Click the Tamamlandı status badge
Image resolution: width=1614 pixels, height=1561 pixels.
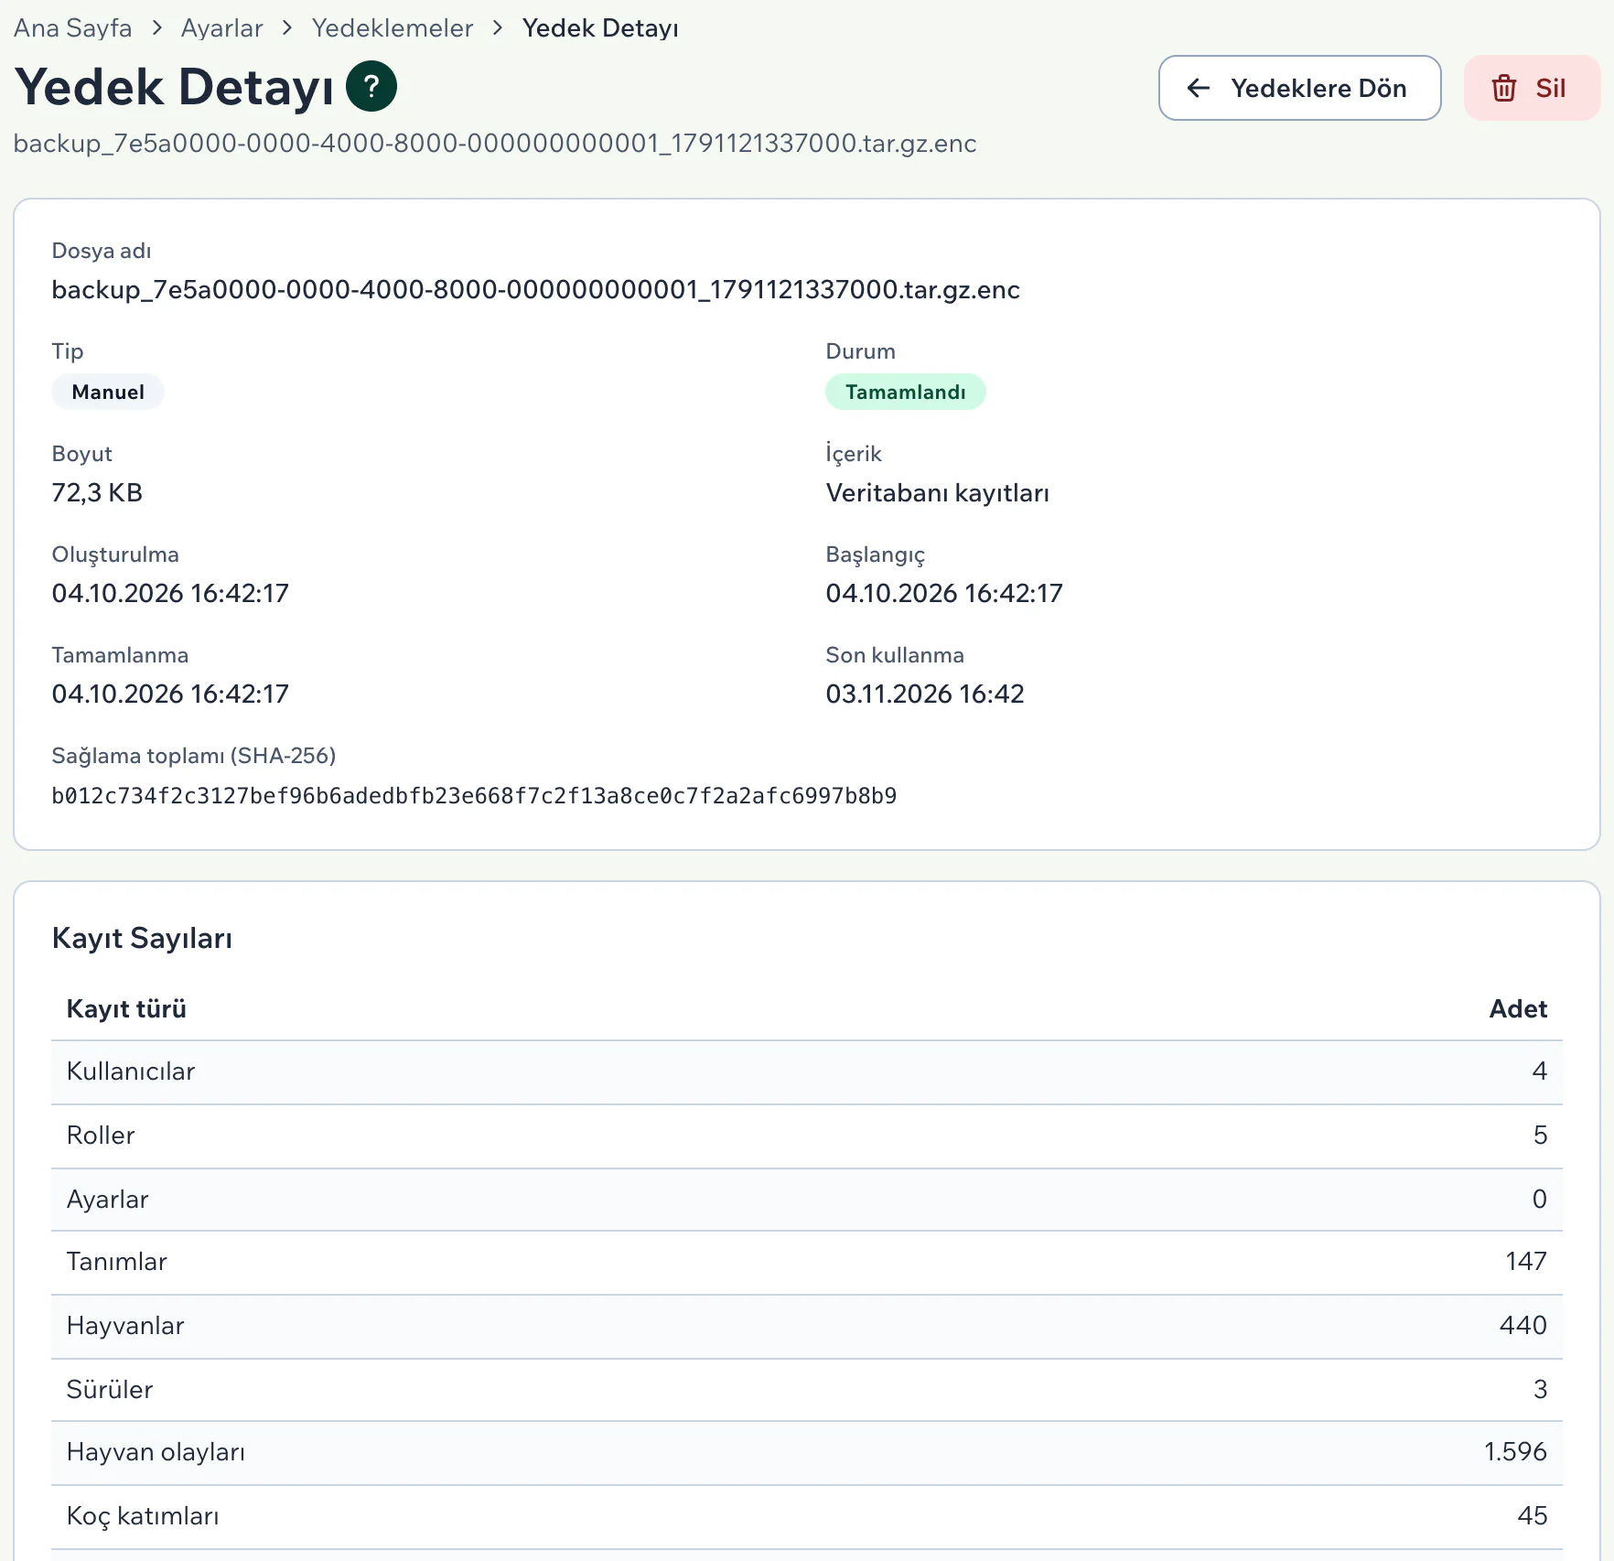click(x=905, y=392)
